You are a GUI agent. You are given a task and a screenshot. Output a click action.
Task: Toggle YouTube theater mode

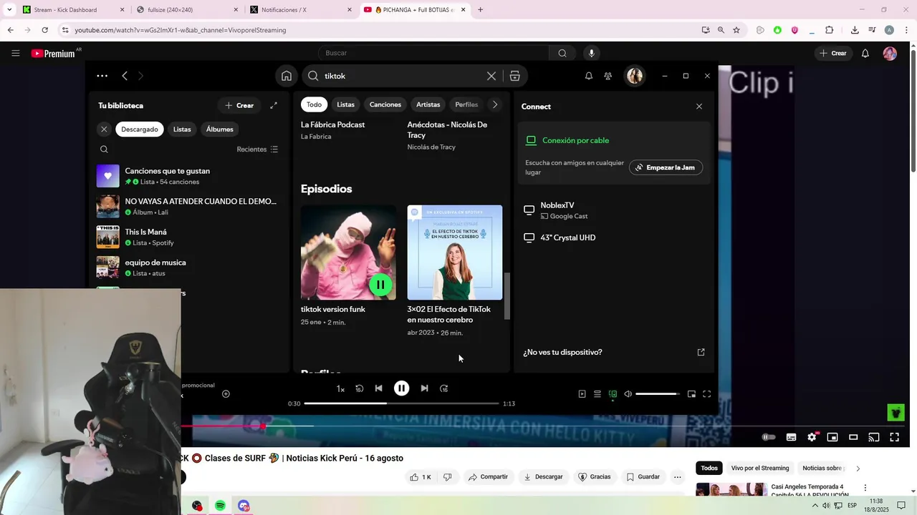point(853,437)
